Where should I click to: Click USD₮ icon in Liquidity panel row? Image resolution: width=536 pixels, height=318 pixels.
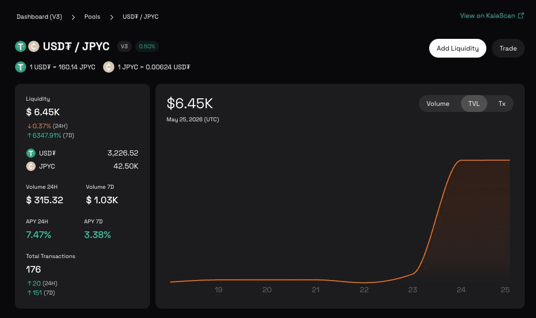coord(31,153)
